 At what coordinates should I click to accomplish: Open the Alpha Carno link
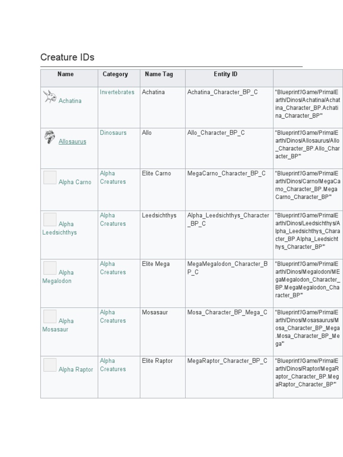pyautogui.click(x=75, y=182)
